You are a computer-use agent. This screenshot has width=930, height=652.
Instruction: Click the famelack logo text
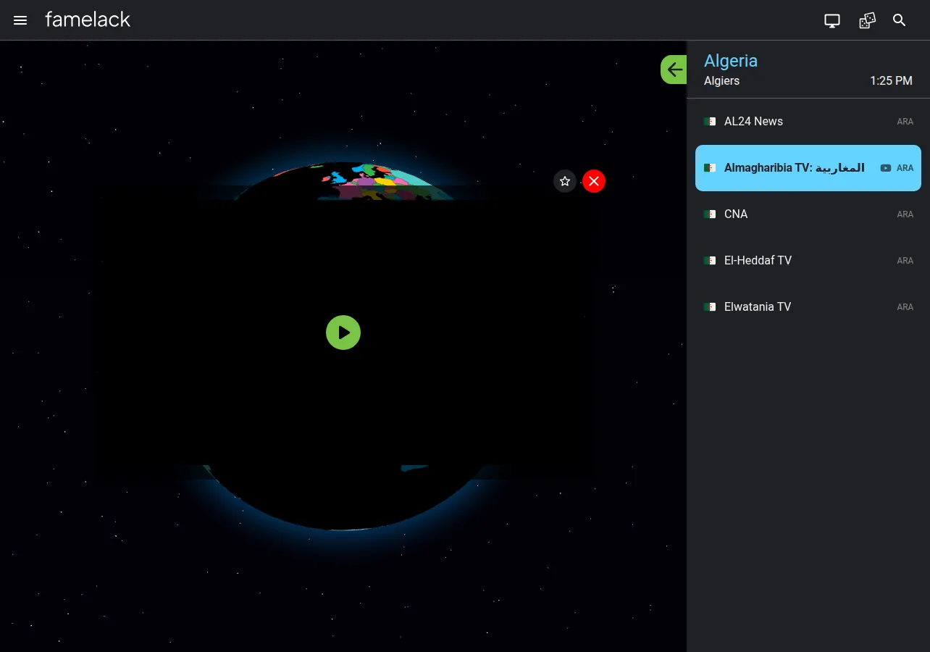(88, 20)
